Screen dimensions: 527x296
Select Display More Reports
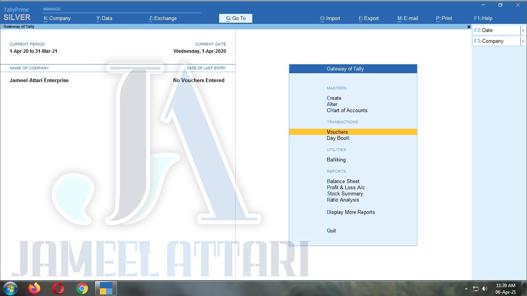tap(351, 212)
